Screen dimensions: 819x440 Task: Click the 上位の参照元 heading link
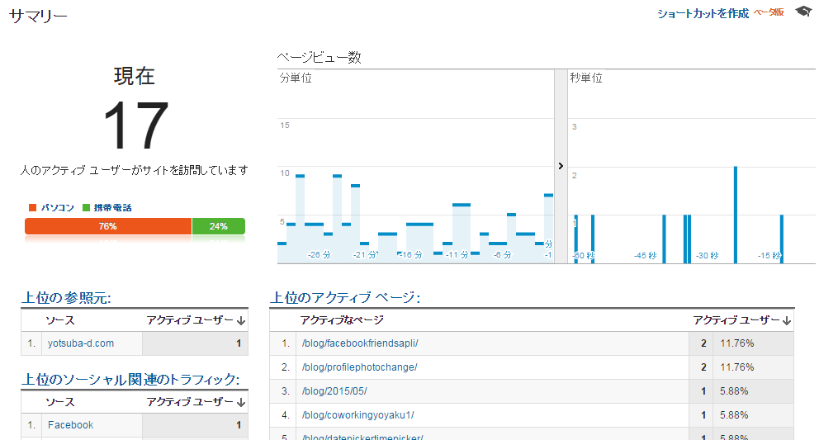[66, 298]
